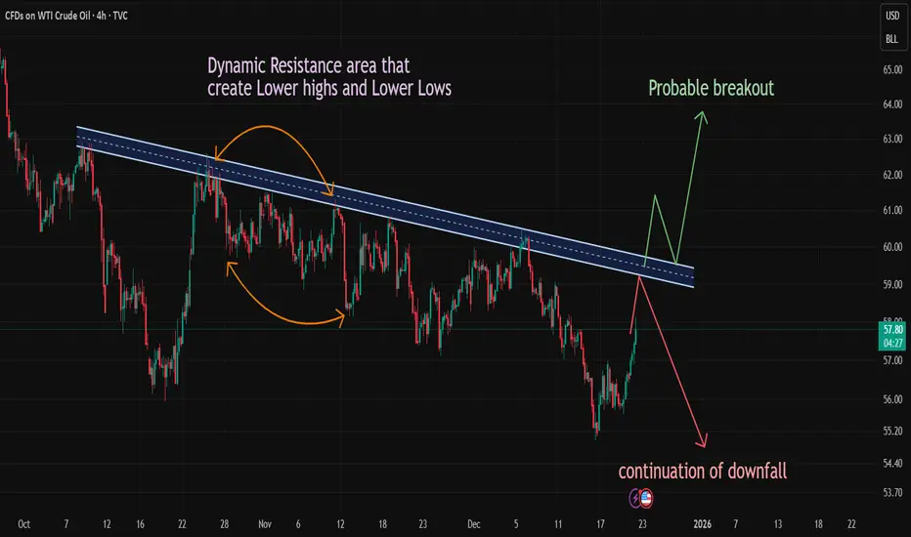Screen dimensions: 911x537
Task: Select the 'continuation of downfall' red label
Action: pyautogui.click(x=703, y=471)
